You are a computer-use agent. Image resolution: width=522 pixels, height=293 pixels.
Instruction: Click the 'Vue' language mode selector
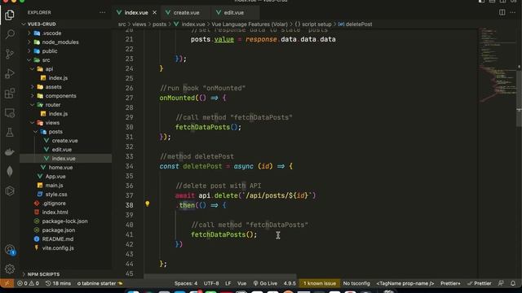pos(242,283)
